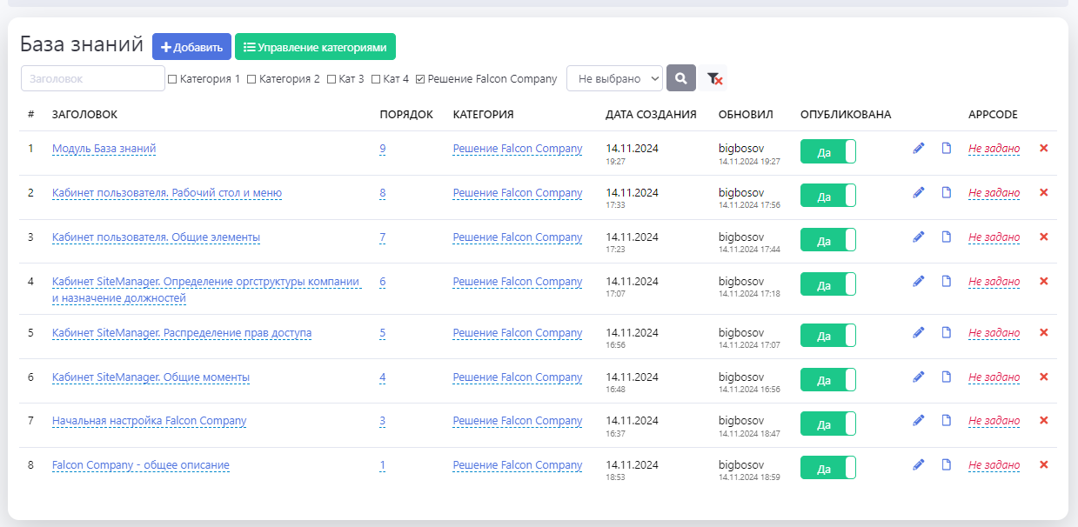Open document icon for Кабинет SiteManager. Распределение прав доступа
This screenshot has height=527, width=1078.
coord(947,332)
